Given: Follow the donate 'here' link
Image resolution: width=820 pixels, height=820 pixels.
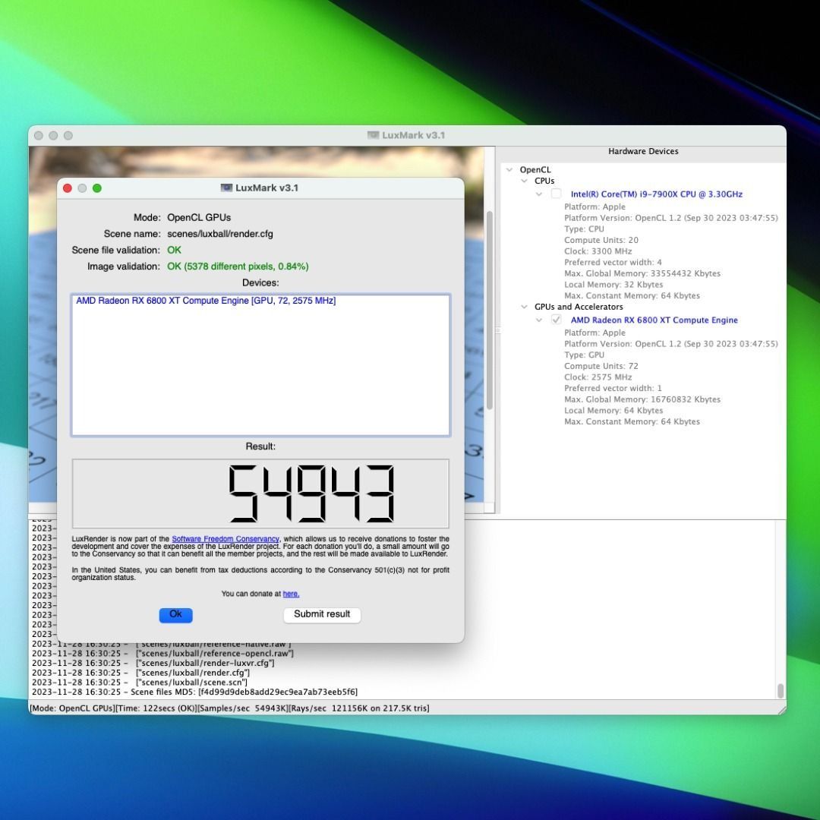Looking at the screenshot, I should coord(291,594).
